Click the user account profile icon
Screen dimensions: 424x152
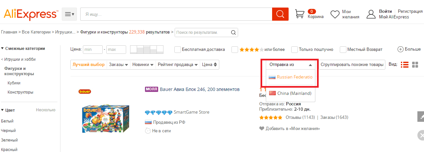(x=371, y=14)
